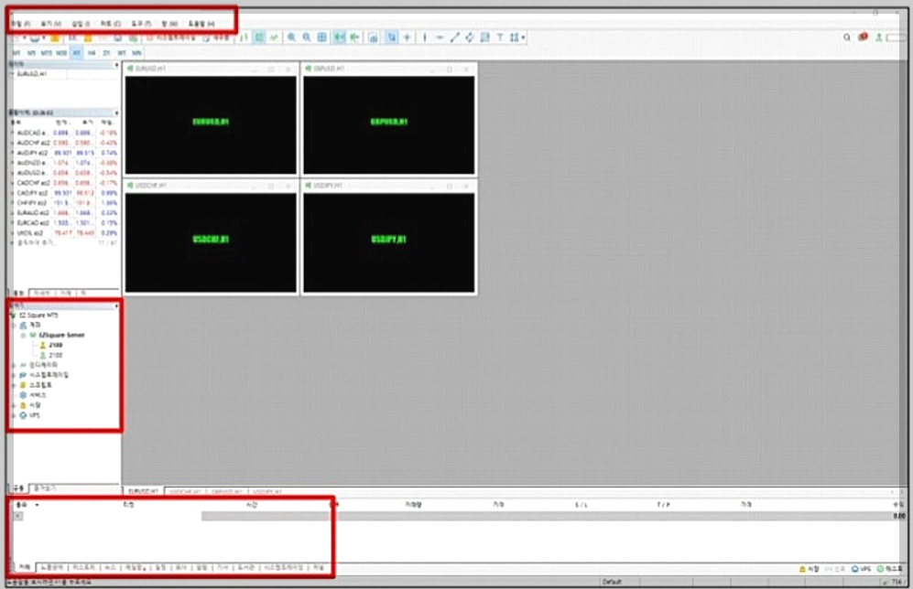Expand 시장 node in navigator
The image size is (913, 589).
point(15,405)
